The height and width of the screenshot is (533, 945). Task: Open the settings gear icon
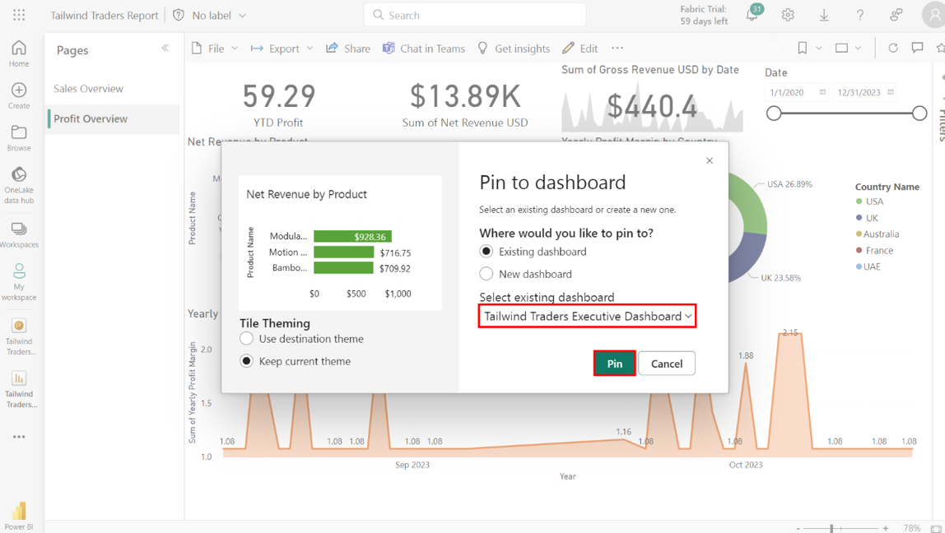[x=788, y=16]
